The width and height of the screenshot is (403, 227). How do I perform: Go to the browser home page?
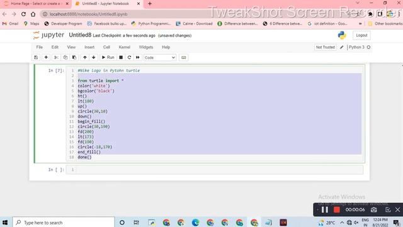click(33, 14)
